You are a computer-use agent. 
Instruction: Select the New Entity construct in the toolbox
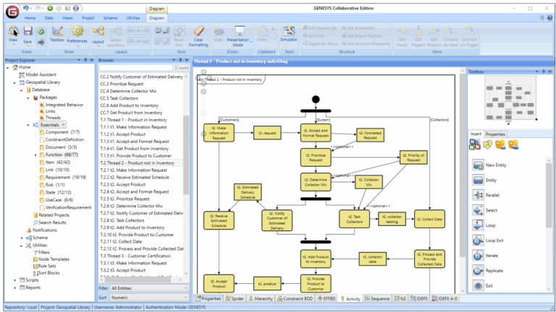[x=478, y=165]
